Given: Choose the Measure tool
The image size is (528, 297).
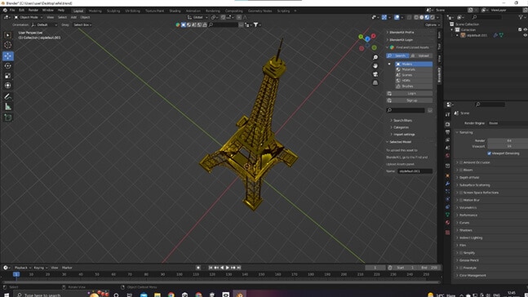Looking at the screenshot, I should tap(7, 107).
